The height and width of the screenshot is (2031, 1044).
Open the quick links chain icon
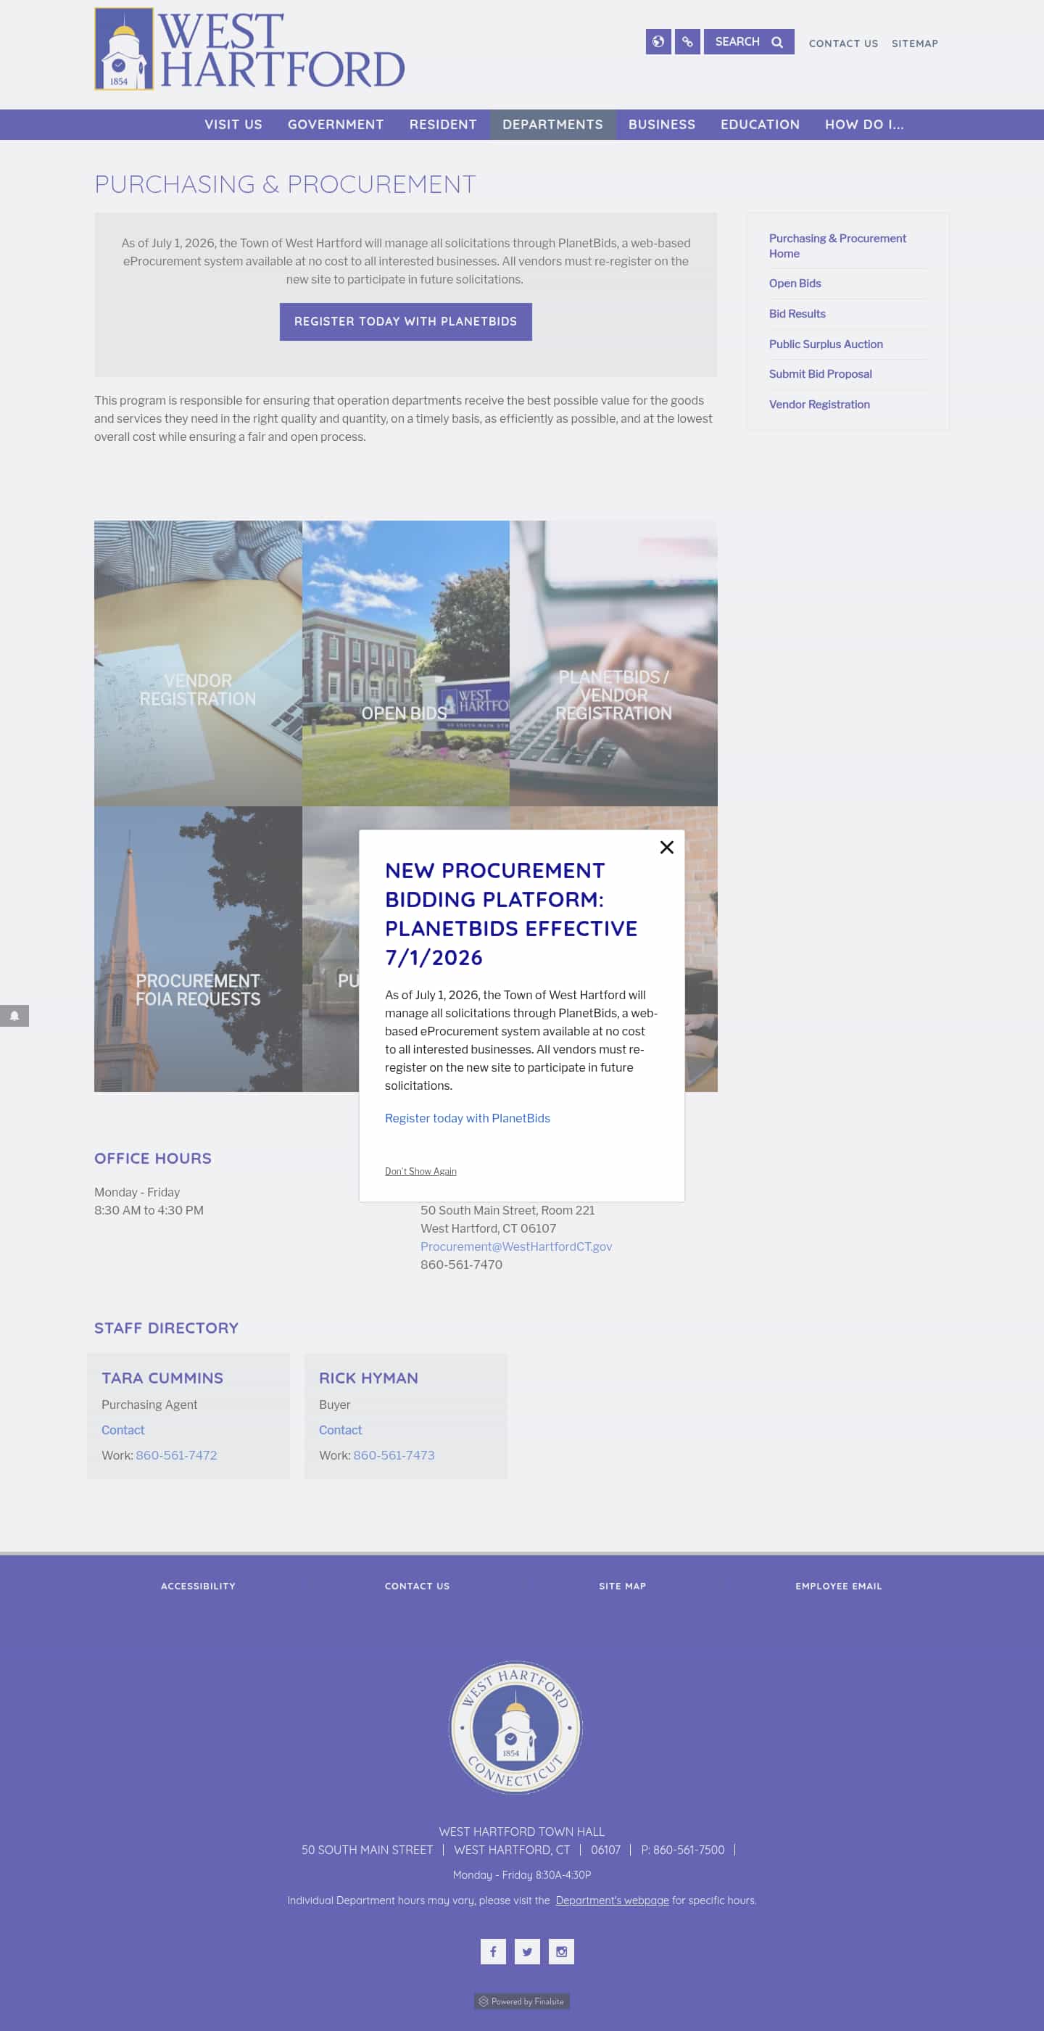point(687,42)
